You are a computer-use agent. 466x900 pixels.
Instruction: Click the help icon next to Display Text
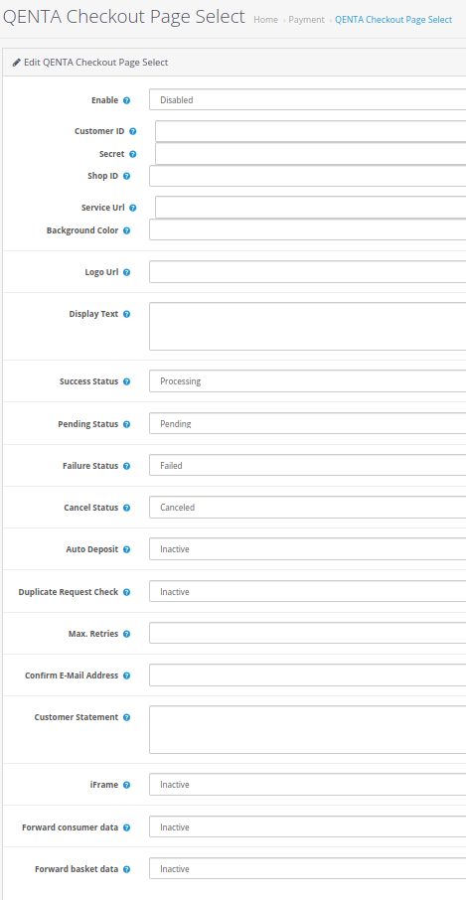click(x=127, y=315)
